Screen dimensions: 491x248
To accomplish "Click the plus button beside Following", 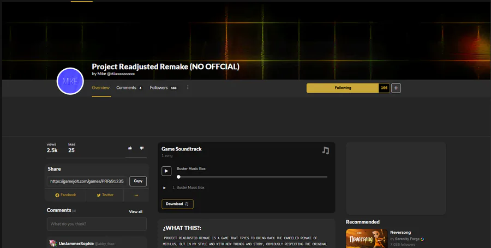I will pos(396,88).
